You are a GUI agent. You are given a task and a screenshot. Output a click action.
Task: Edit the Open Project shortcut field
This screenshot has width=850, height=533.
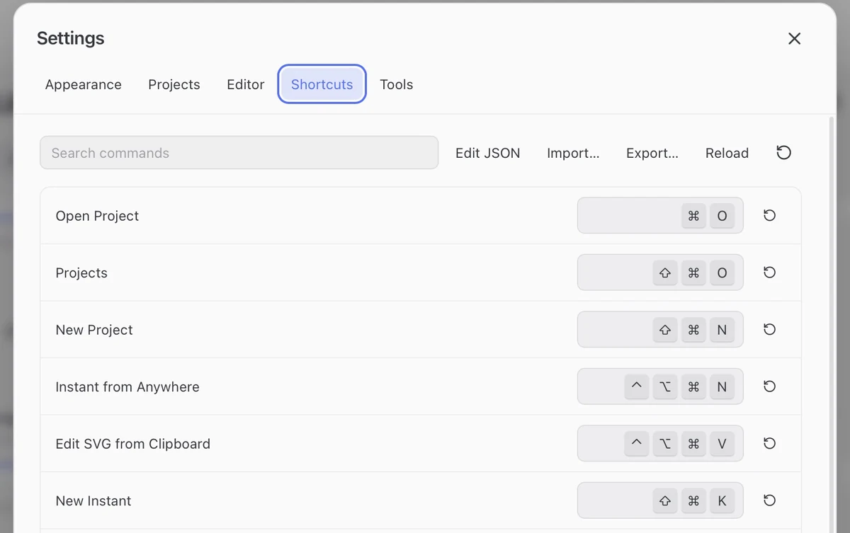click(660, 215)
